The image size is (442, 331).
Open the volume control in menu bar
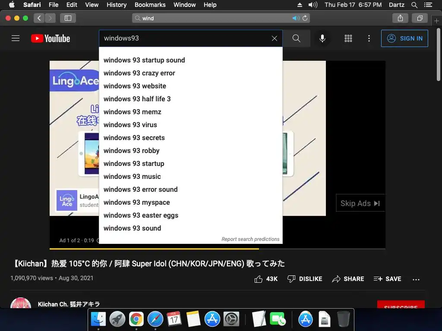pyautogui.click(x=313, y=5)
